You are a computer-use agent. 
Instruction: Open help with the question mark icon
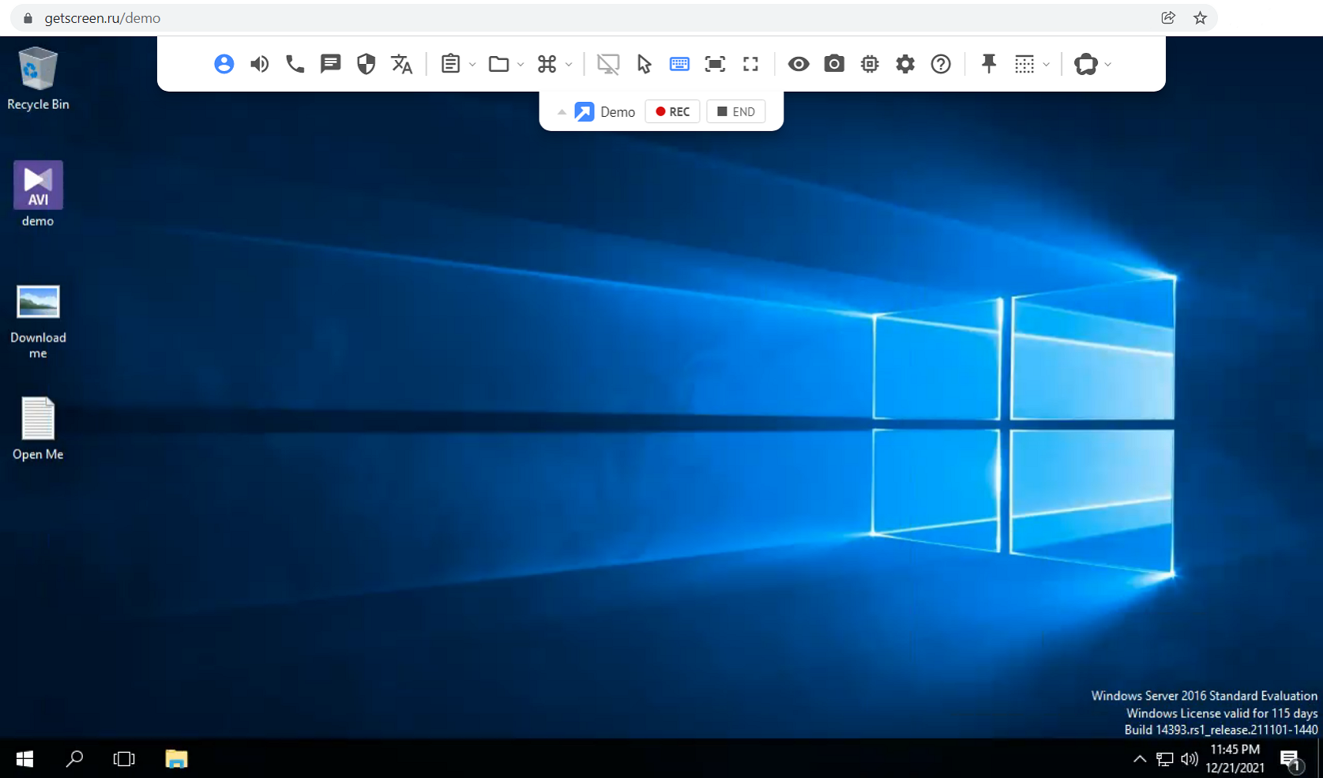pyautogui.click(x=941, y=64)
